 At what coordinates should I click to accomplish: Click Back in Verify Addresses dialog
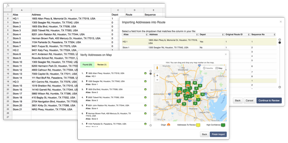click(204, 134)
